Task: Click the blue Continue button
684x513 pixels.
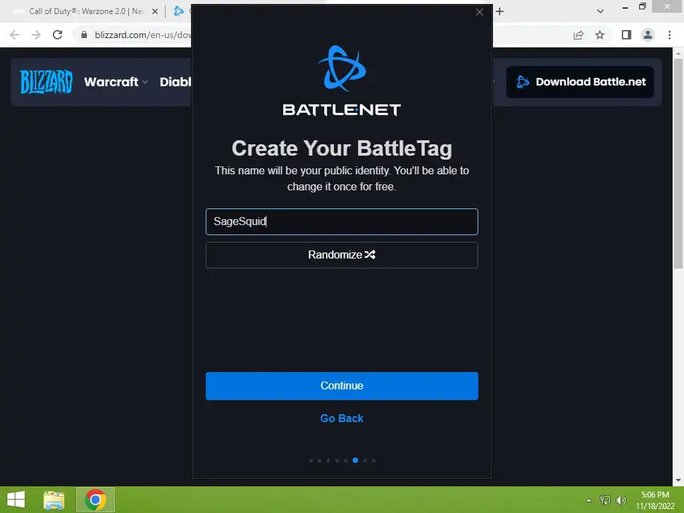Action: tap(341, 385)
